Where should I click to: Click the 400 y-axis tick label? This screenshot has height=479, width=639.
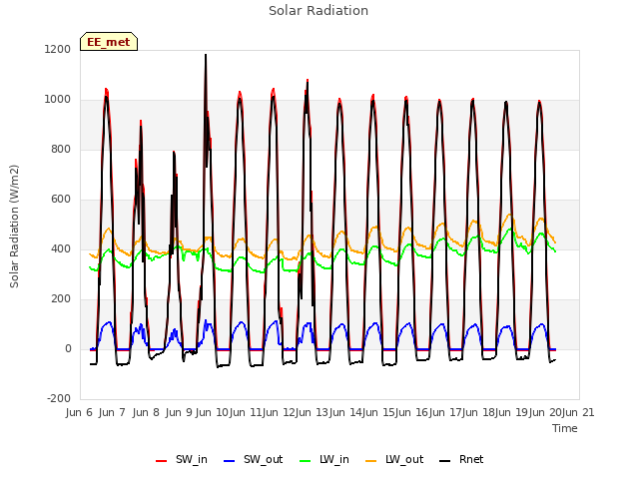tap(61, 249)
